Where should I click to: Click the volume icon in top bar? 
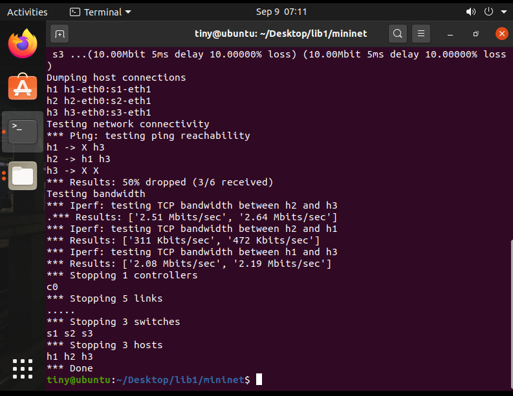pyautogui.click(x=470, y=12)
